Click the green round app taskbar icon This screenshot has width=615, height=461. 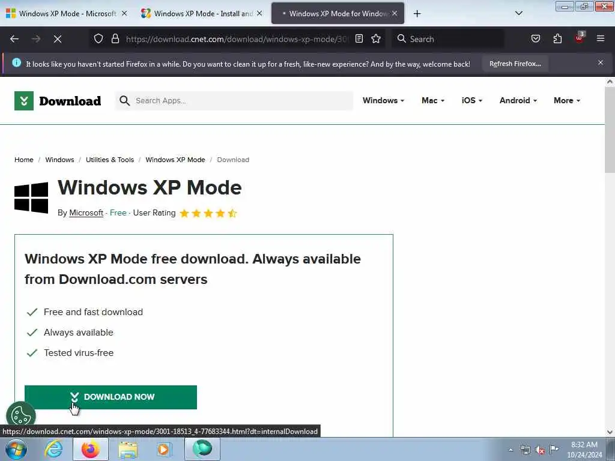pos(202,449)
